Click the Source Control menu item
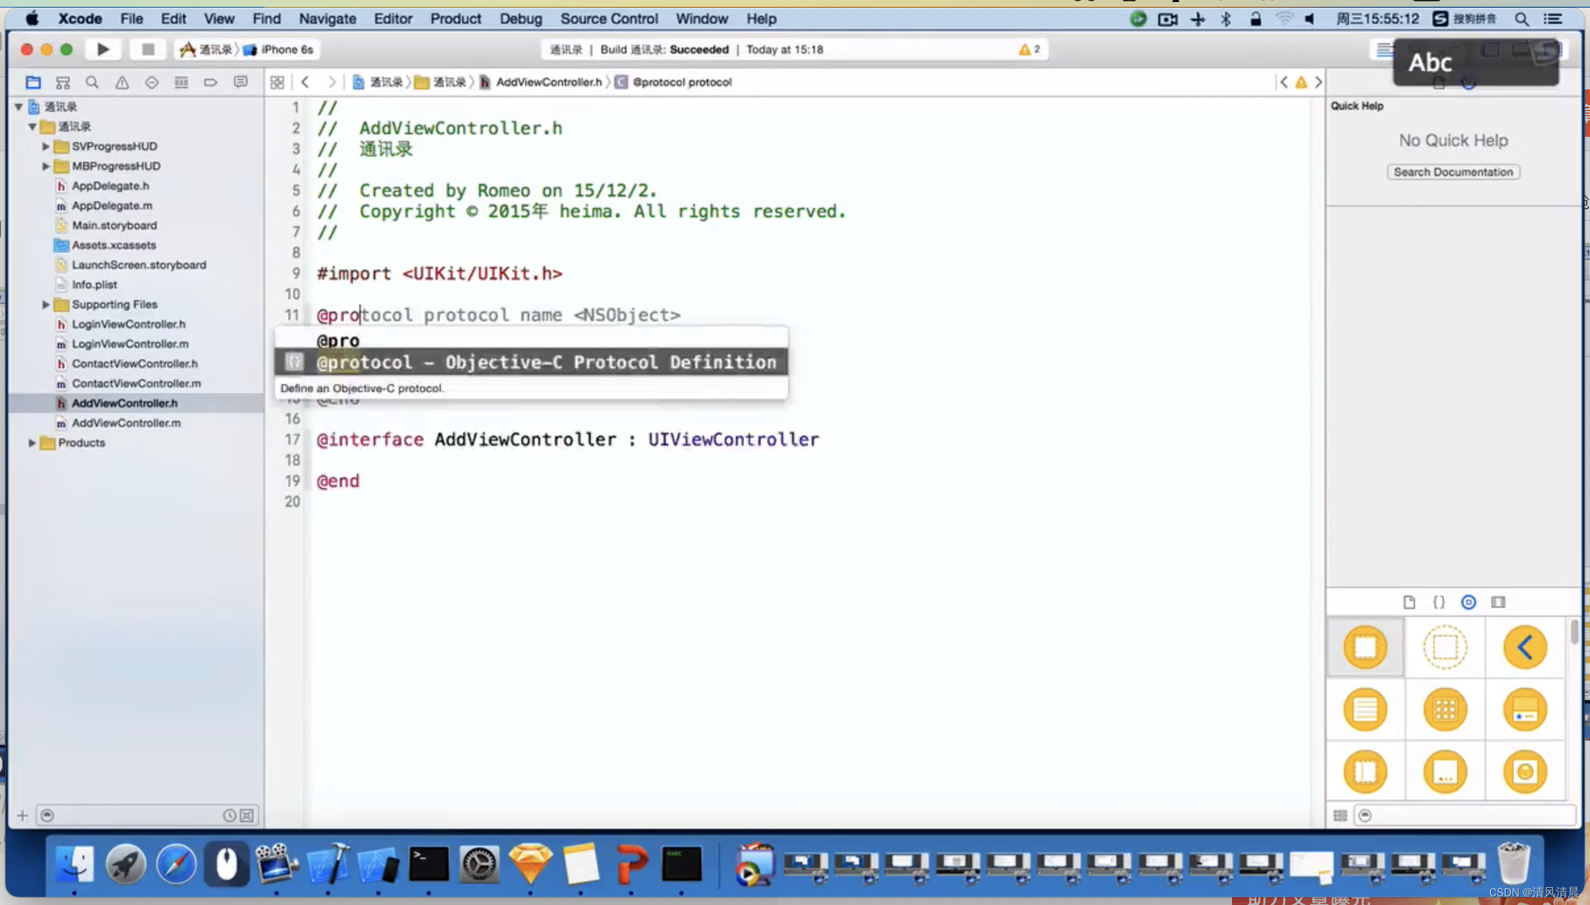This screenshot has width=1590, height=905. pyautogui.click(x=607, y=18)
